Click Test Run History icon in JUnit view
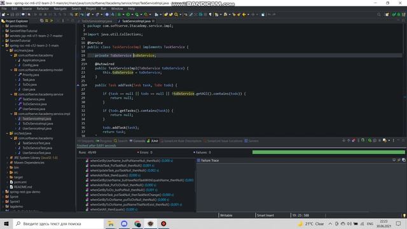Viewport: 407px width, 229px height. click(385, 141)
